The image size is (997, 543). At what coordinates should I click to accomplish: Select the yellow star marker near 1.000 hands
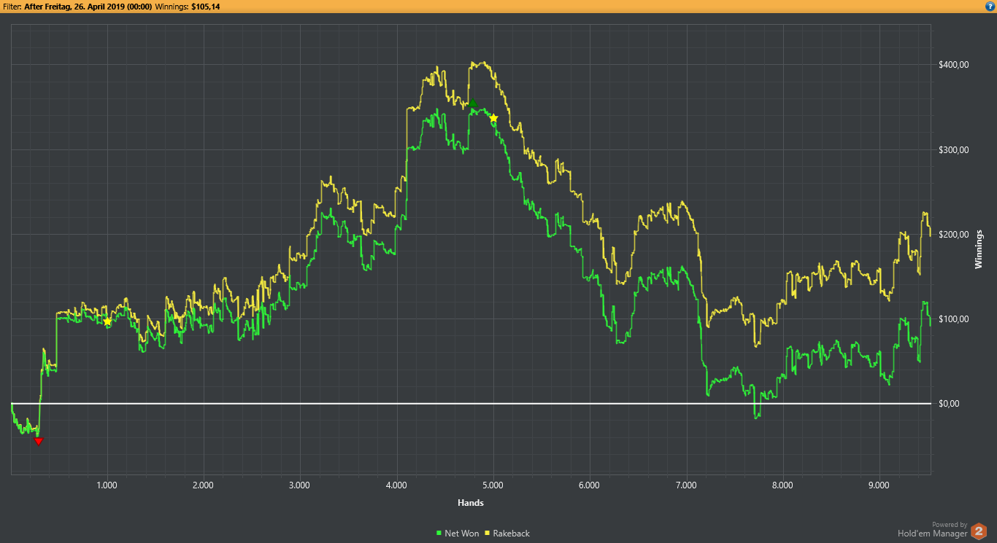tap(107, 321)
